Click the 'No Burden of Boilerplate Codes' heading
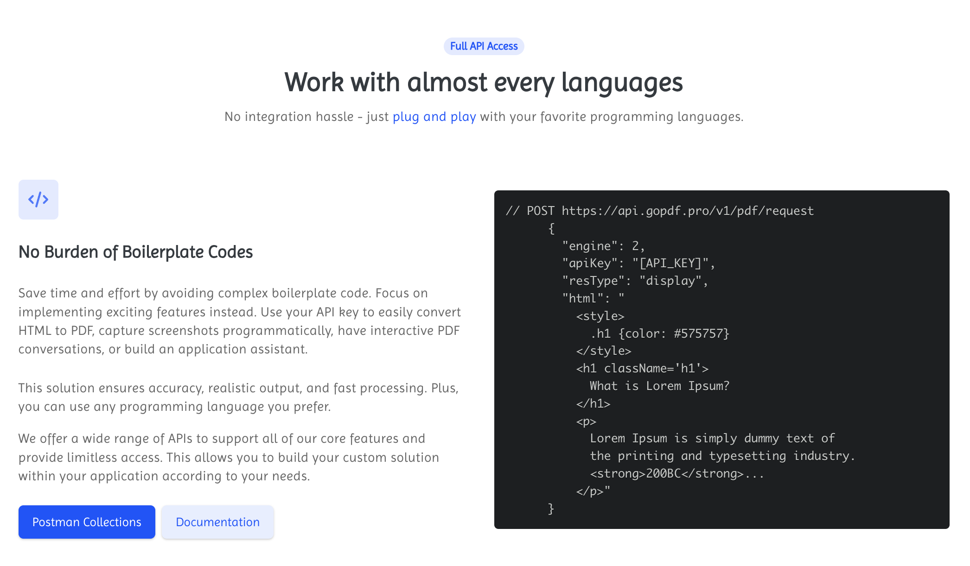 point(135,252)
